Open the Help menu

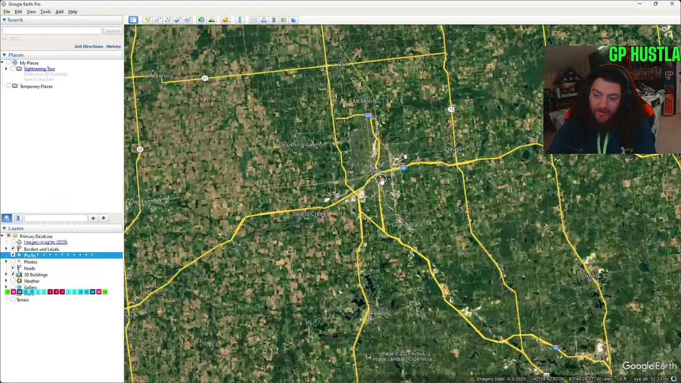[73, 12]
